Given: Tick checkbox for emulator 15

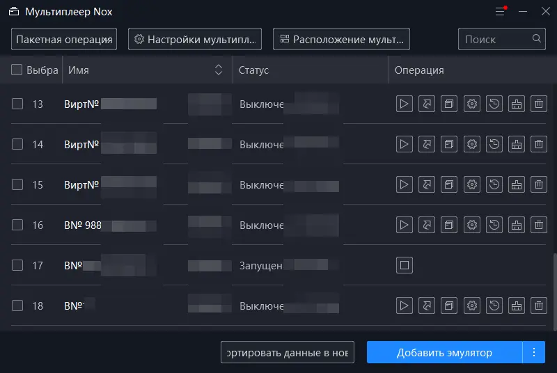Looking at the screenshot, I should click(17, 184).
